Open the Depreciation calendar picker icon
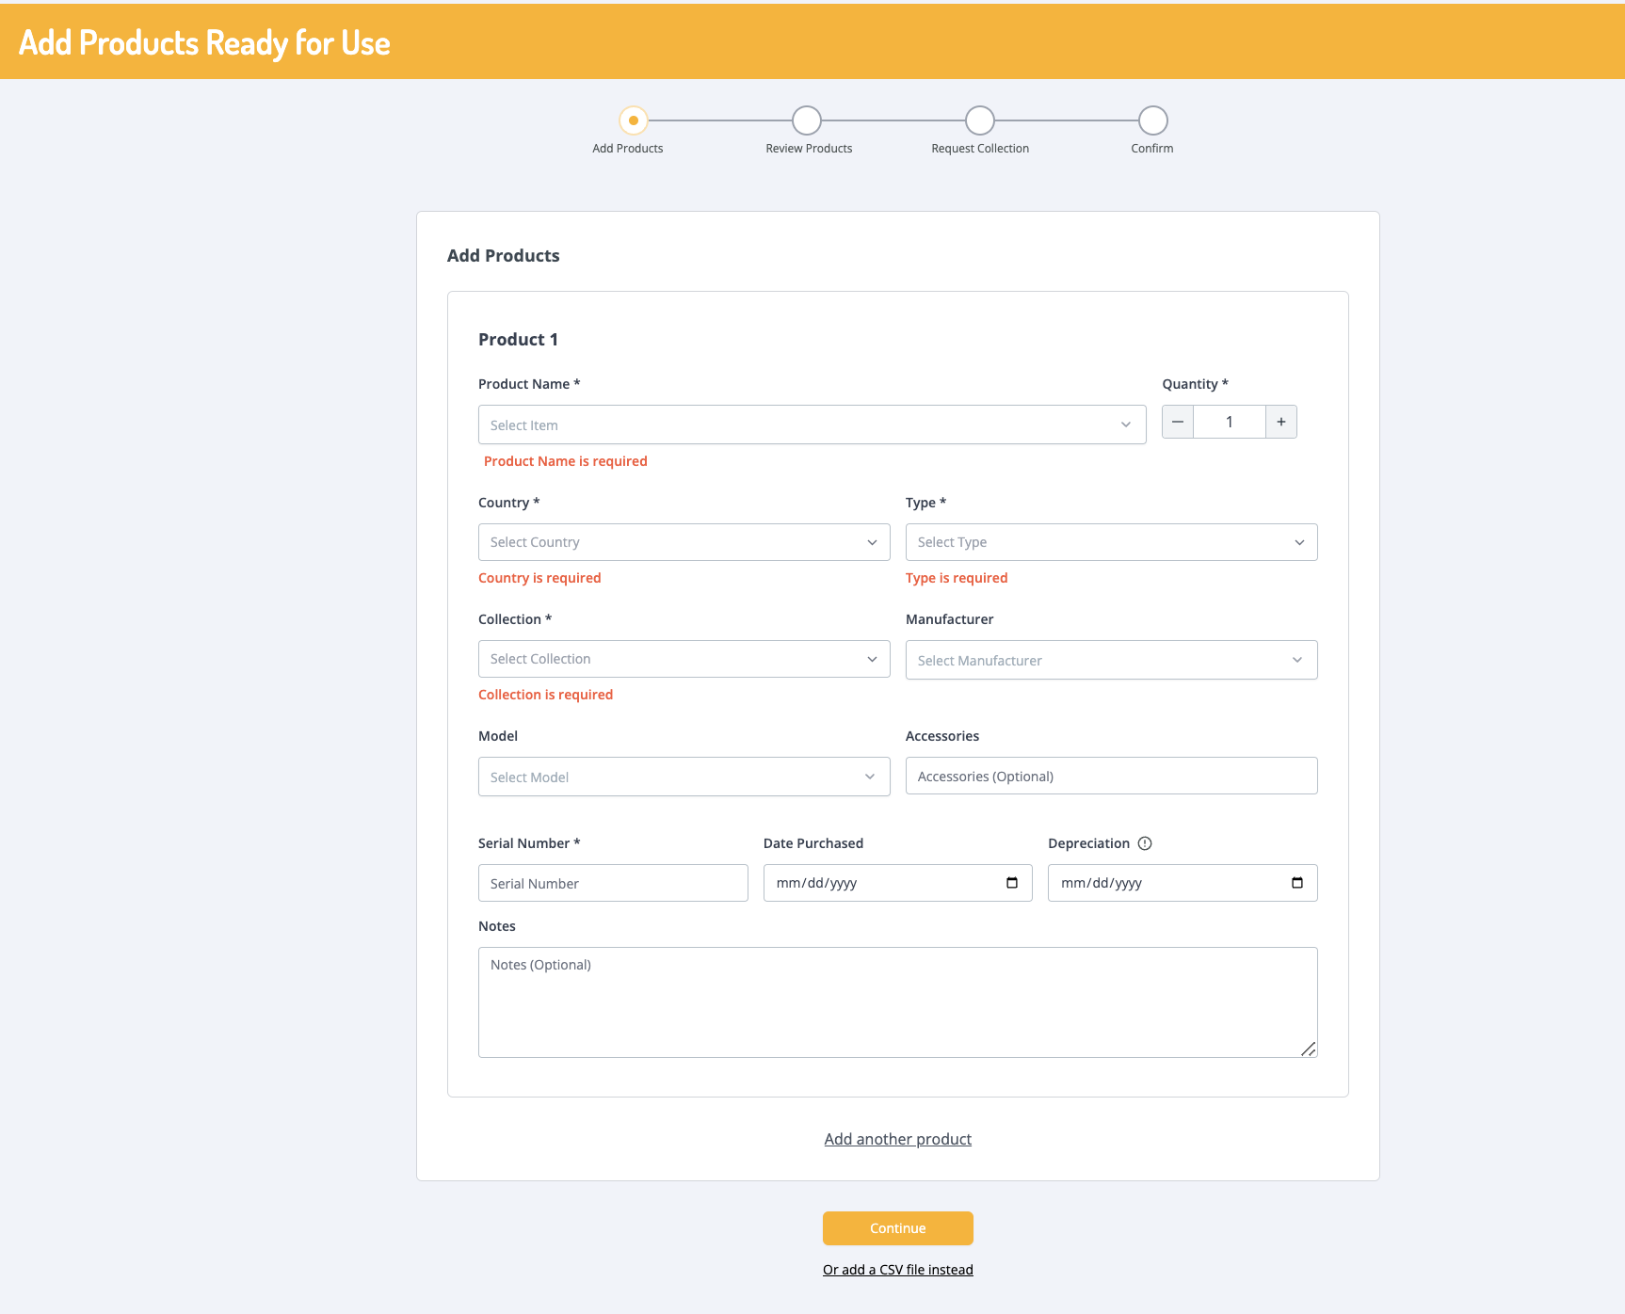 pyautogui.click(x=1297, y=883)
